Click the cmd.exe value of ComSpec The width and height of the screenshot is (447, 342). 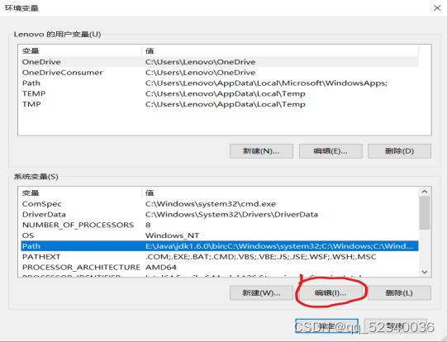[211, 204]
